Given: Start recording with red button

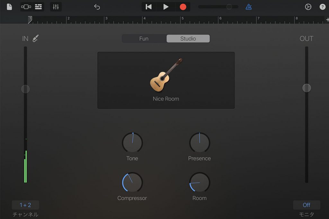Looking at the screenshot, I should coord(183,7).
